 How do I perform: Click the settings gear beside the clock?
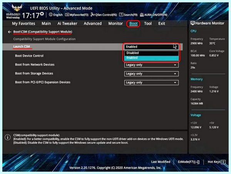[x=42, y=14]
